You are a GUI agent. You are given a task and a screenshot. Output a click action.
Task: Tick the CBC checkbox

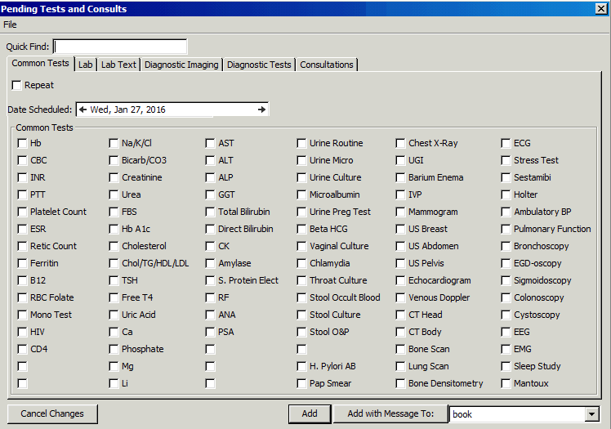tap(22, 160)
